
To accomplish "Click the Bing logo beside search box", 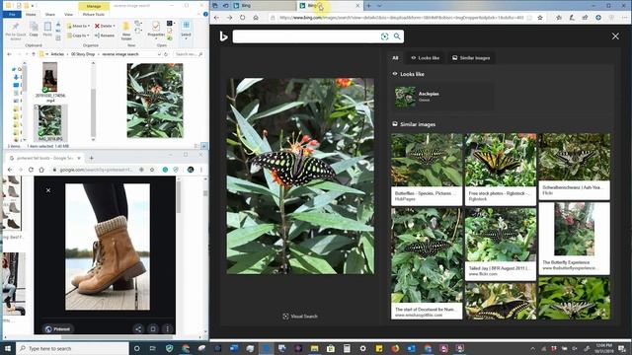I will [223, 36].
